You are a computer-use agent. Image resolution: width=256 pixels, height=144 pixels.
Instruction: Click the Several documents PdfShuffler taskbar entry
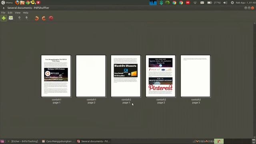(x=94, y=141)
